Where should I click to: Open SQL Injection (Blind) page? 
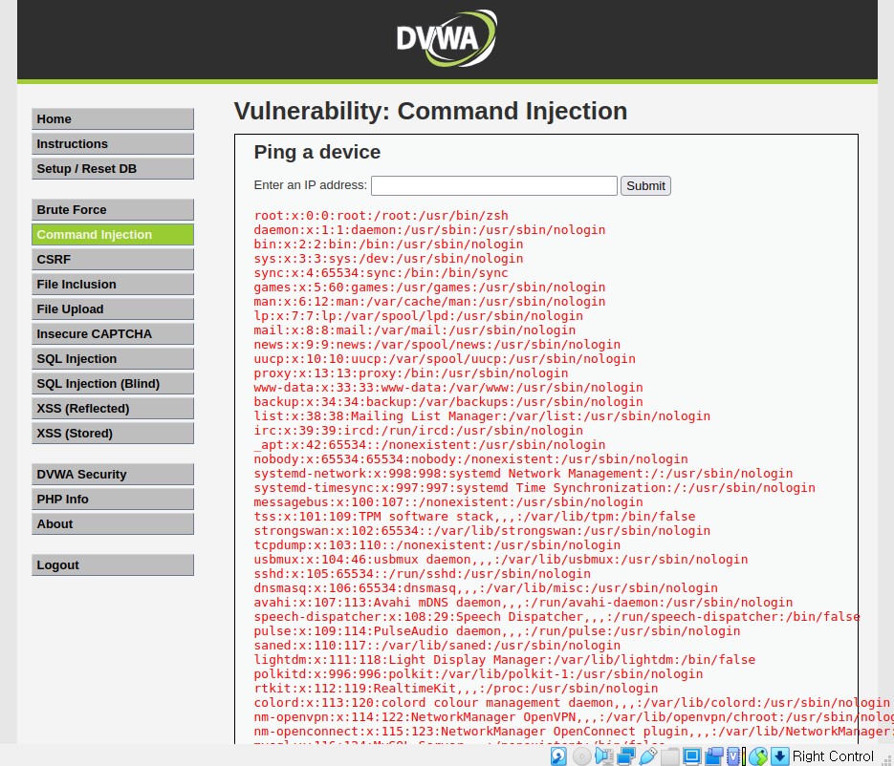(x=113, y=384)
